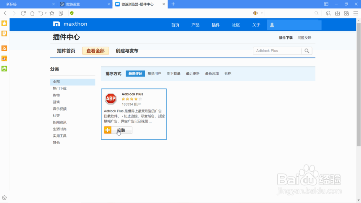Click the 问题反馈 link
361x203 pixels.
click(x=304, y=38)
